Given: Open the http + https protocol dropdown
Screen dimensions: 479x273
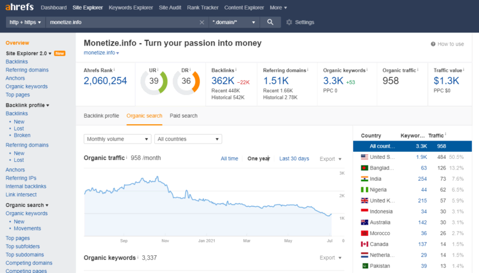Looking at the screenshot, I should 25,22.
